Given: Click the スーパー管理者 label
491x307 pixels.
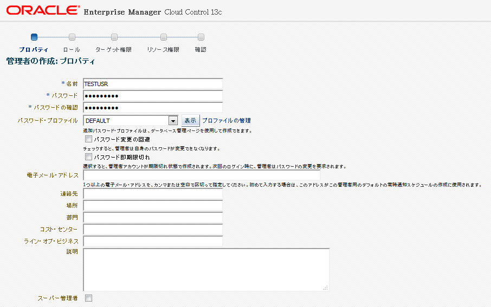Looking at the screenshot, I should click(57, 298).
